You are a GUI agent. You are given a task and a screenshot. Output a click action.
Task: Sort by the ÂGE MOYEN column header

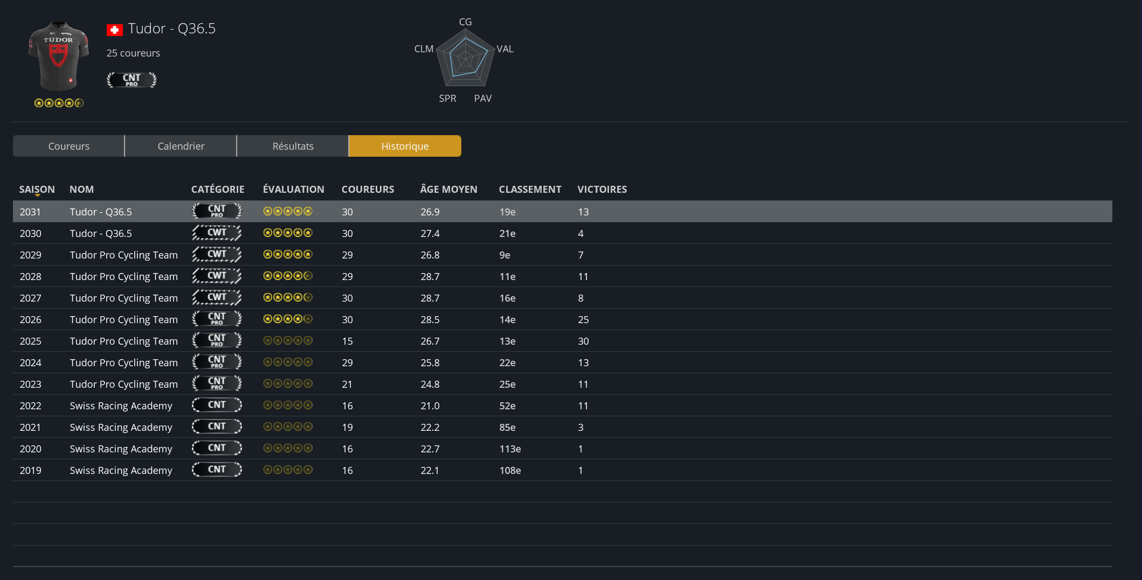click(448, 189)
